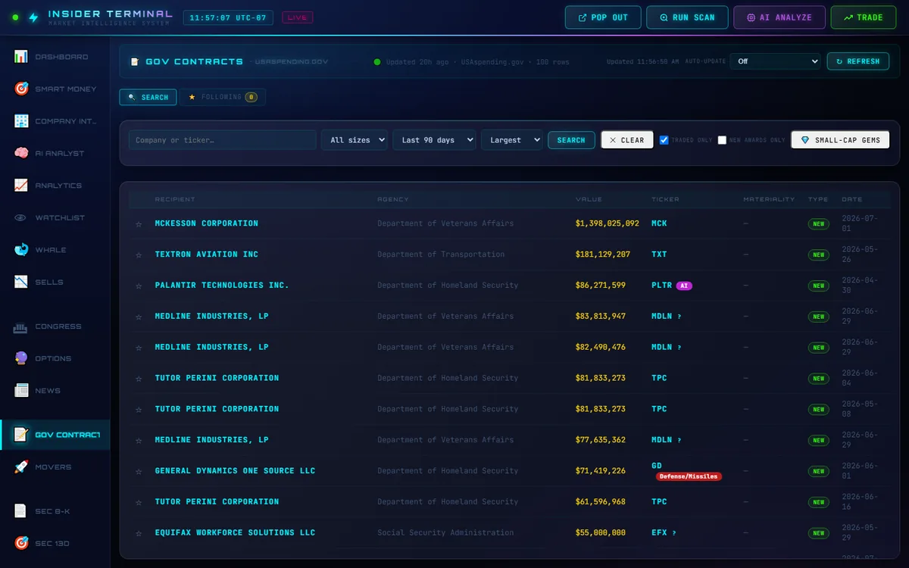Star McKesson Corporation row
Screen dimensions: 909x568
(139, 224)
